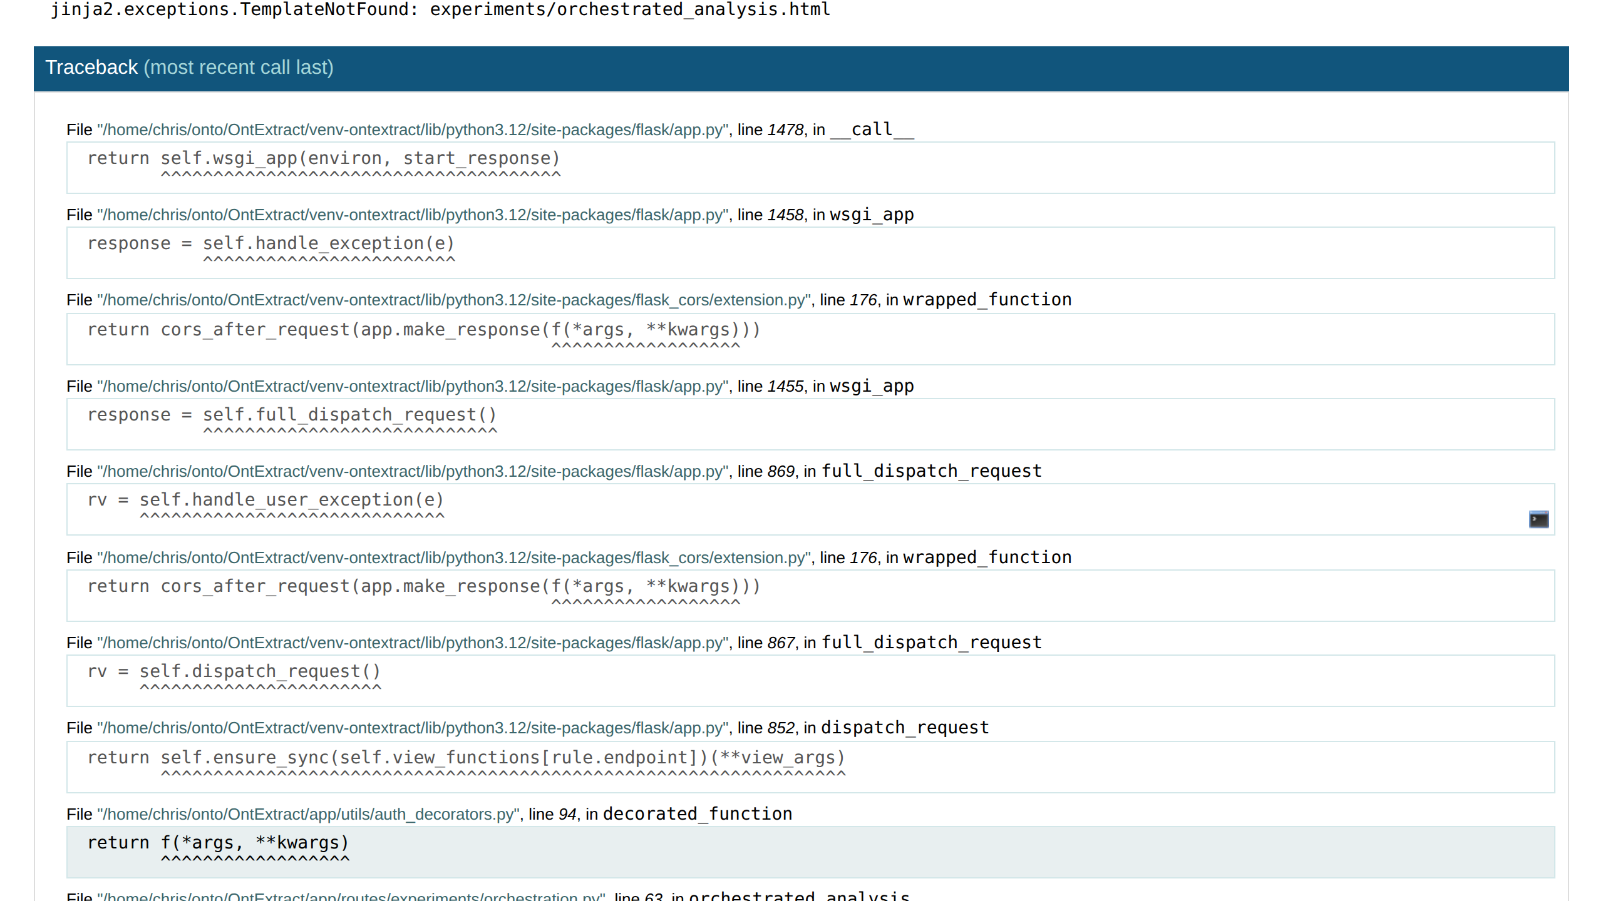Toggle Traceback header to switch traceback view
This screenshot has height=901, width=1603.
tap(91, 68)
